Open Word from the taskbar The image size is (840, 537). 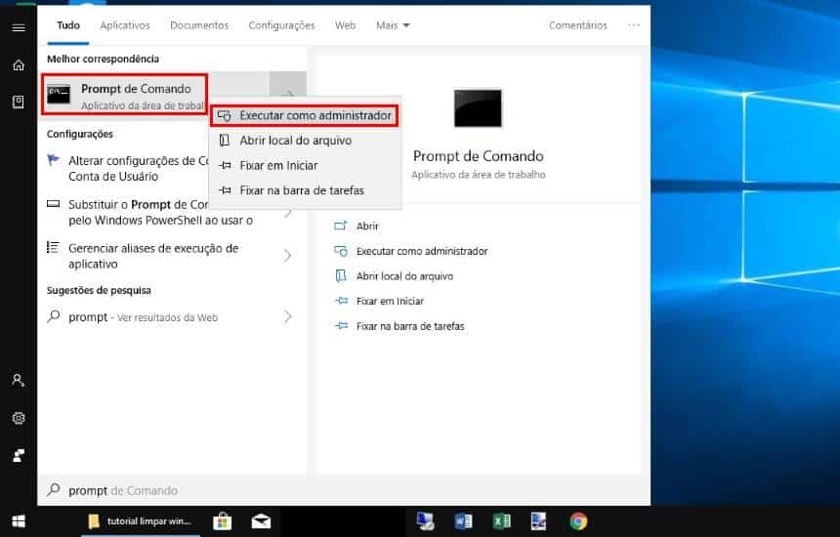click(x=463, y=521)
